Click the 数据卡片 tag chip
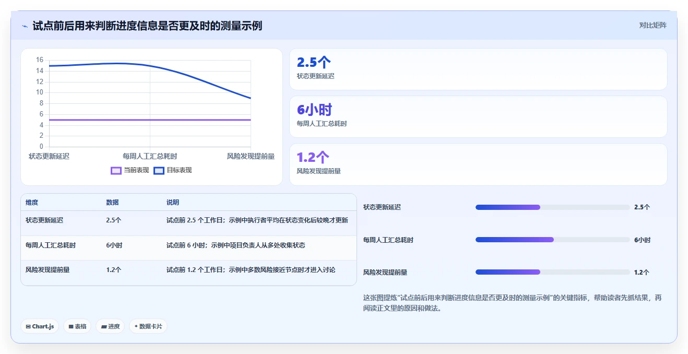688x354 pixels. pyautogui.click(x=148, y=326)
